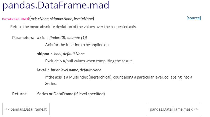This screenshot has width=210, height=117.
Task: Open the [source] link
Action: pyautogui.click(x=194, y=18)
